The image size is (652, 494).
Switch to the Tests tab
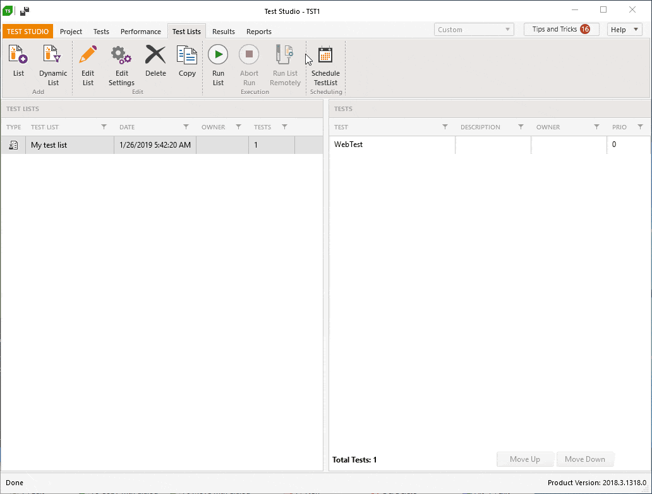click(101, 32)
